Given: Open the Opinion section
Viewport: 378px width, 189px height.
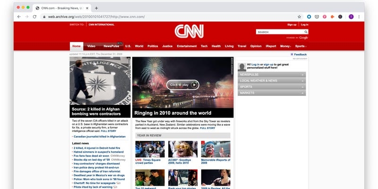Looking at the screenshot, I should 256,46.
